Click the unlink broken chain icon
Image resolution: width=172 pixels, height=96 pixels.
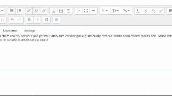pos(36,11)
